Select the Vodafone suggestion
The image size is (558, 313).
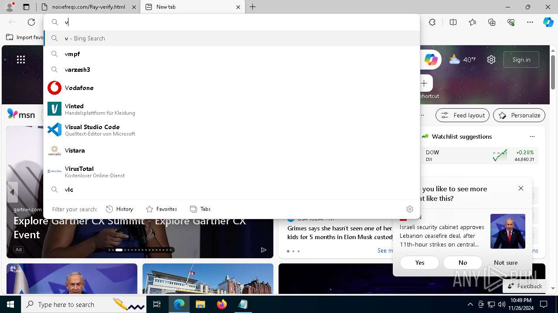coord(232,88)
